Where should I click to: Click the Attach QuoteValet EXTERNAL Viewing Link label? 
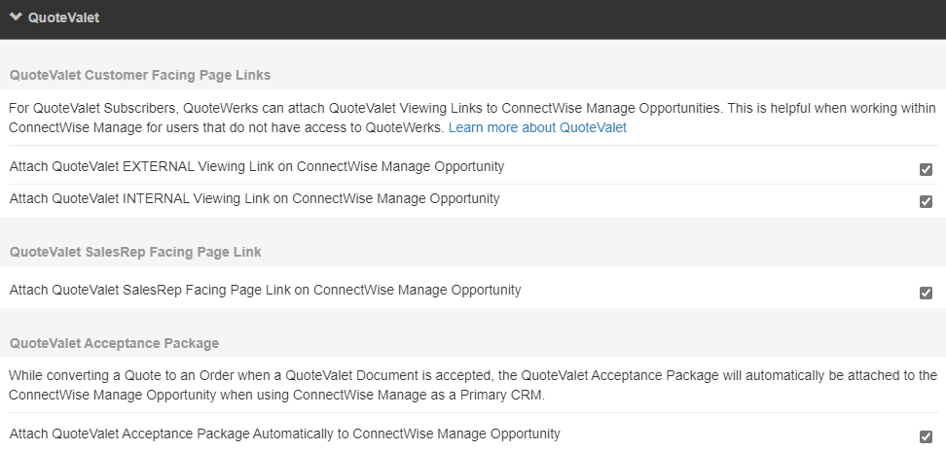257,166
